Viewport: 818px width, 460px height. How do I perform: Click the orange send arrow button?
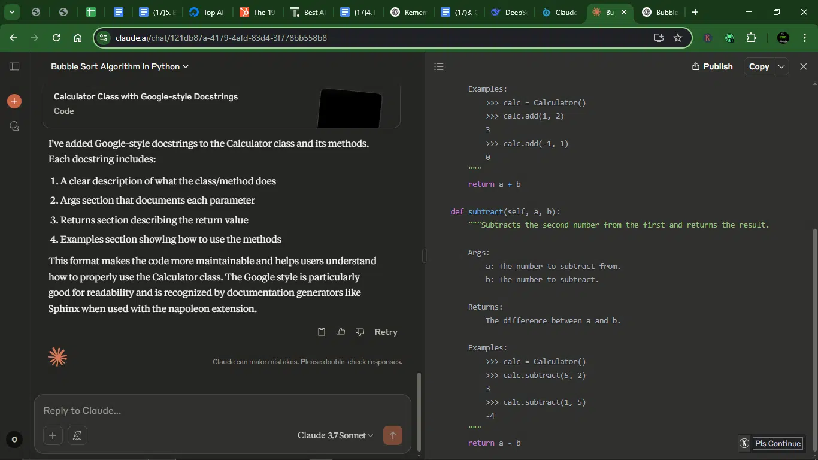[x=393, y=435]
